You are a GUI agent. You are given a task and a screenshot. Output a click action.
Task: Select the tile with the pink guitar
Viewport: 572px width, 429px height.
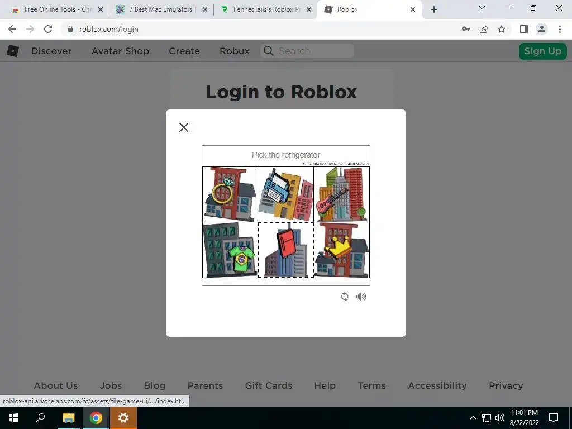tap(341, 194)
